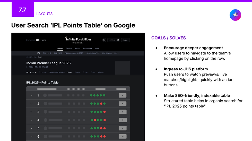Open the Videos tab
The height and width of the screenshot is (141, 252).
pyautogui.click(x=101, y=72)
